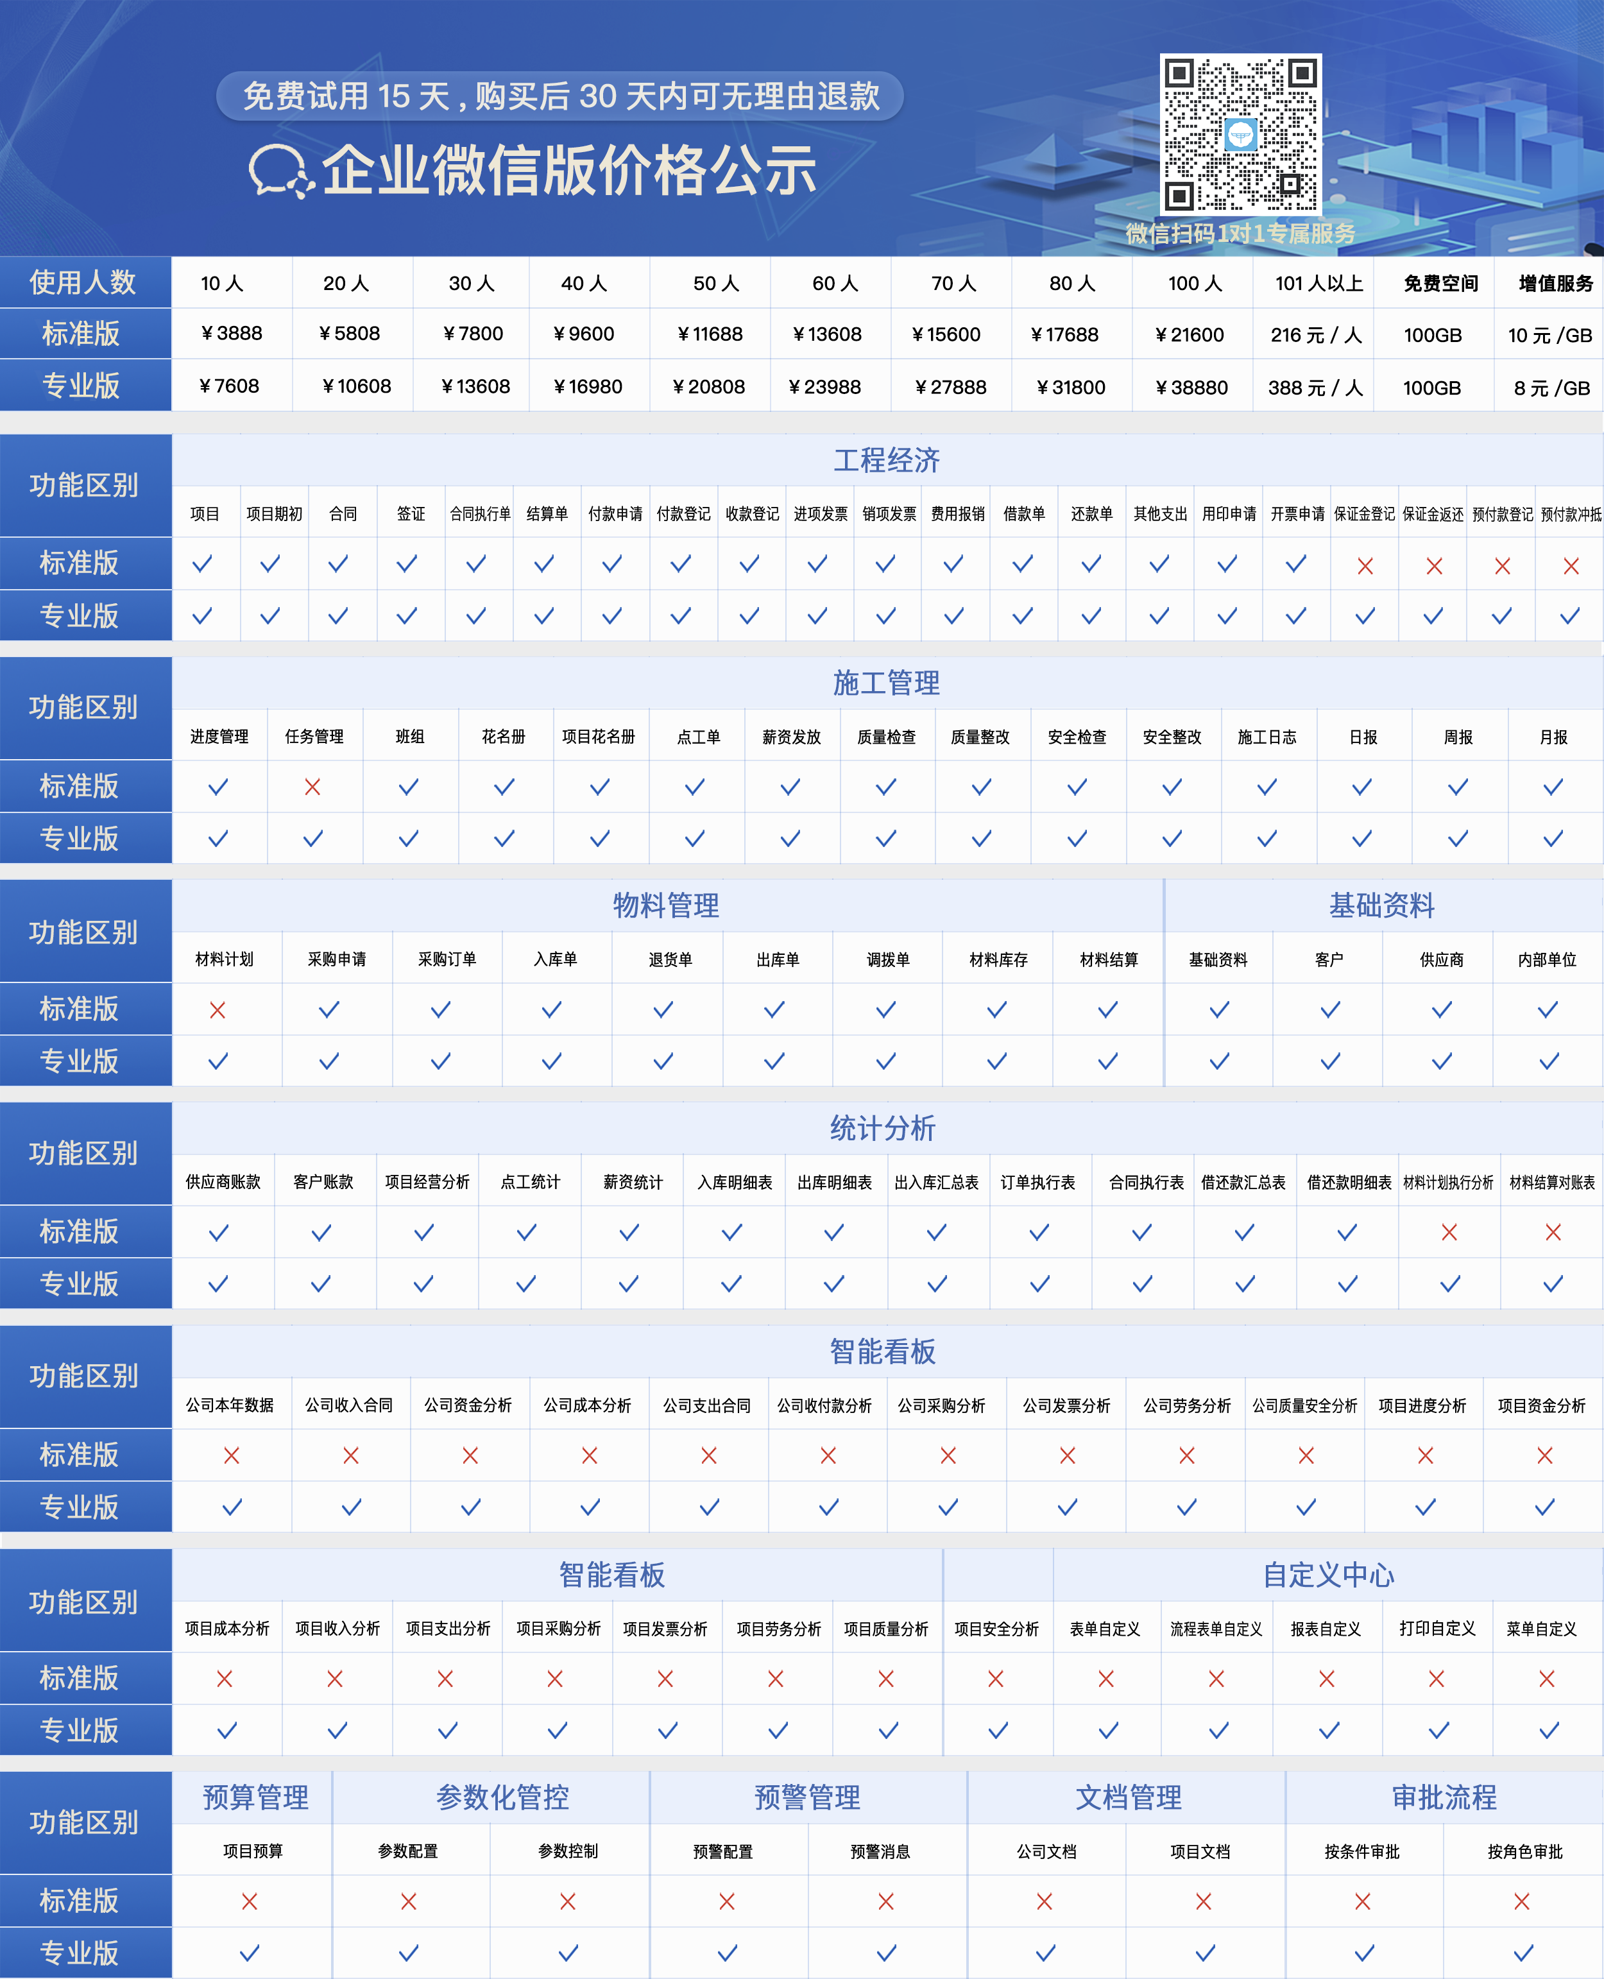Click the ¥3888 standard price for 10 people

232,334
